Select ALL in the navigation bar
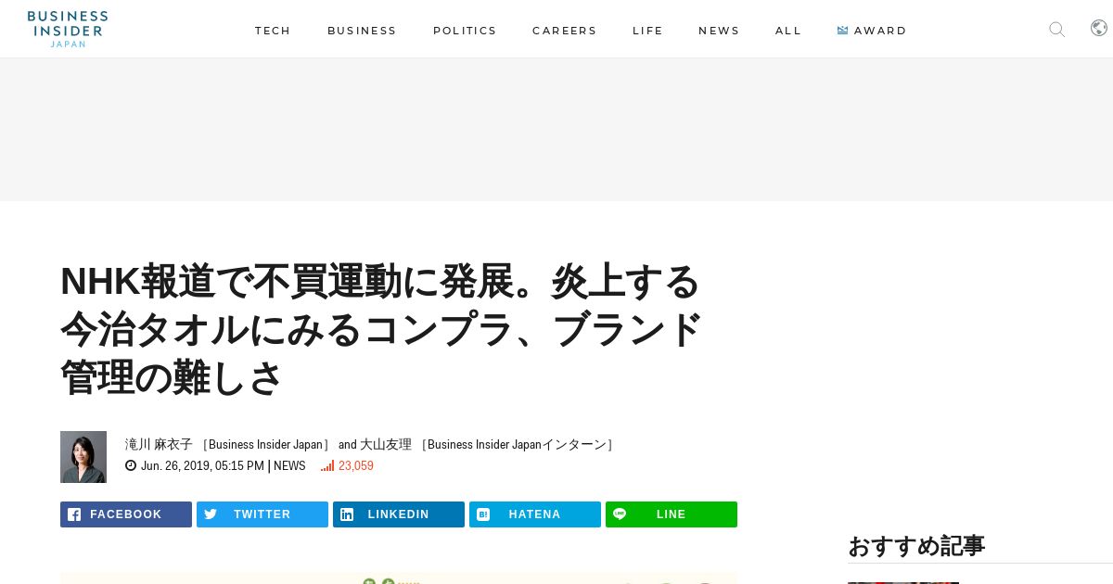 coord(788,31)
